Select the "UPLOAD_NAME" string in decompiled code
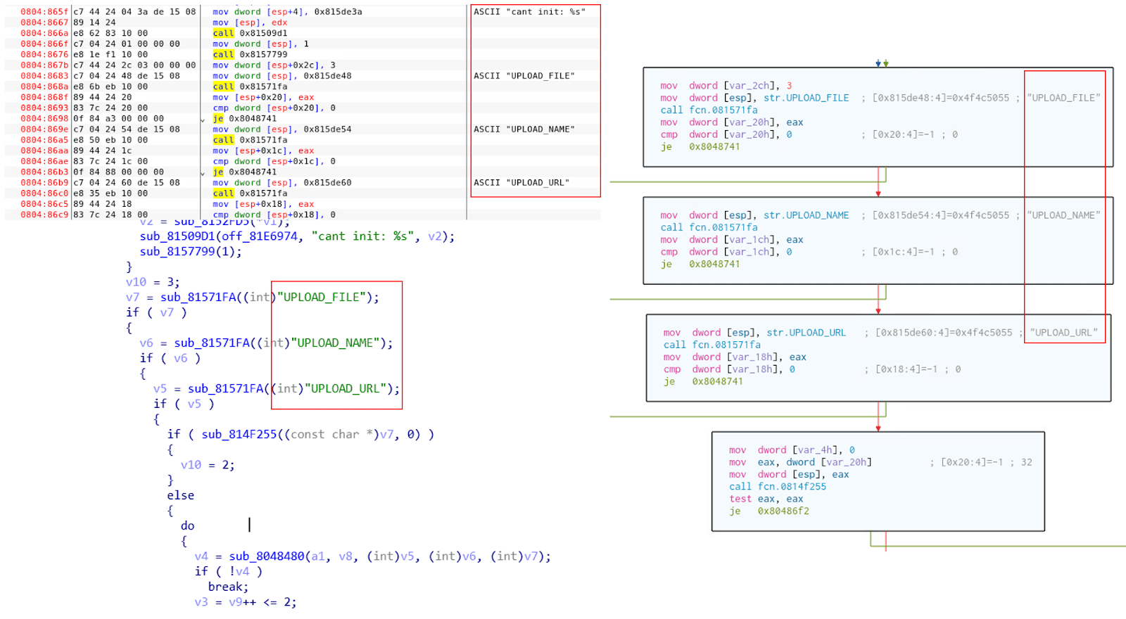1126x619 pixels. pos(336,343)
